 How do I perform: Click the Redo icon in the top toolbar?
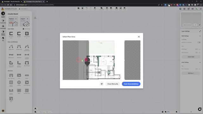click(90, 9)
